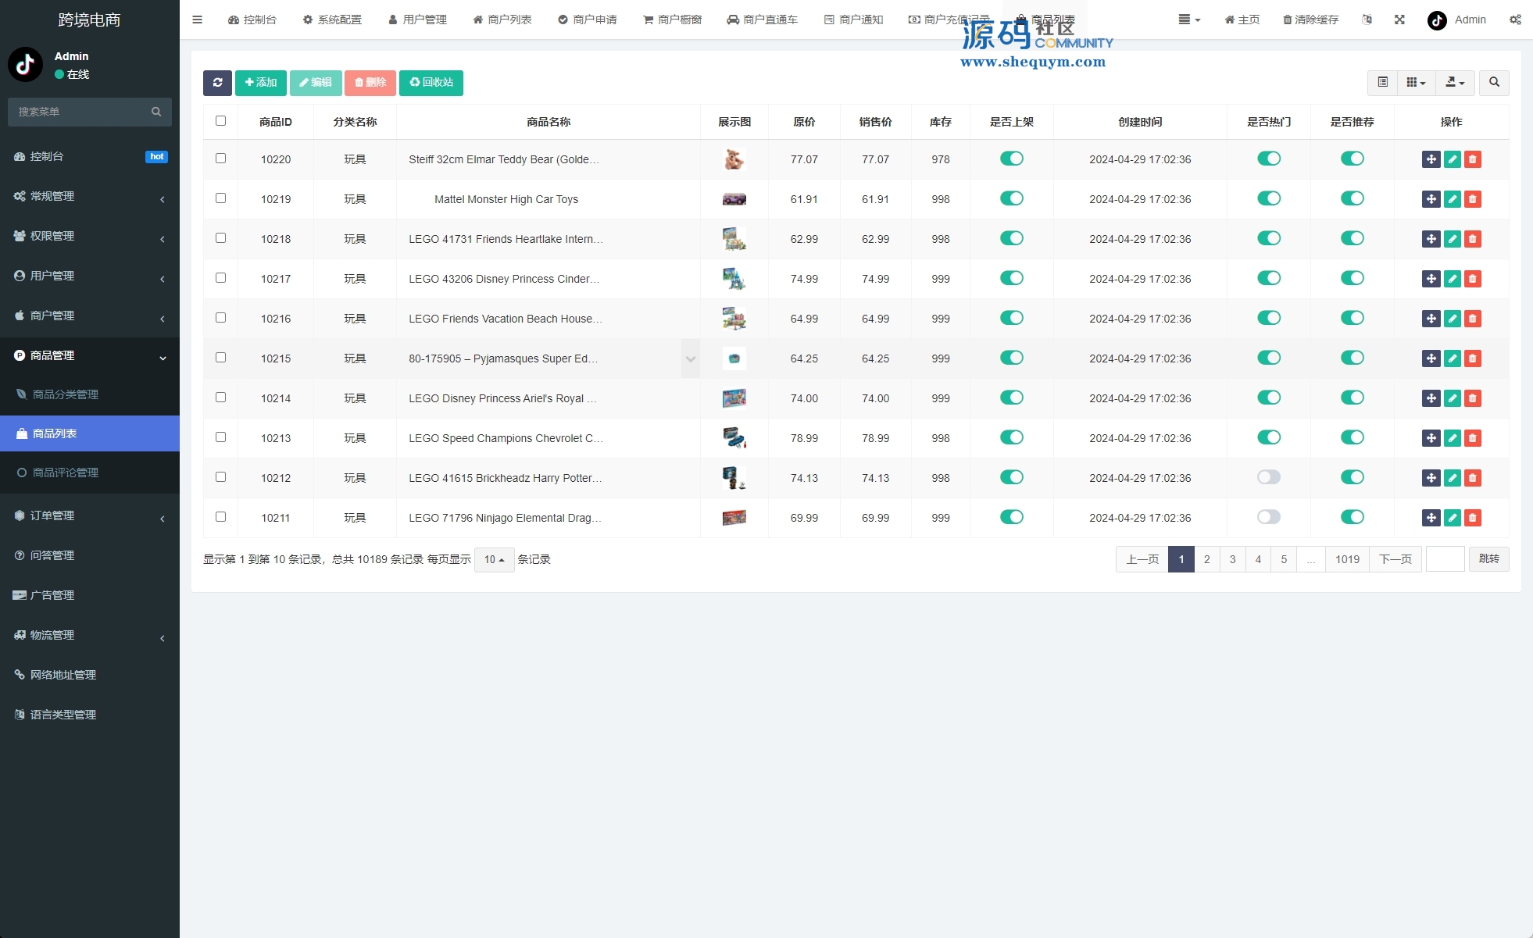The width and height of the screenshot is (1533, 938).
Task: Check the checkbox for product 10220
Action: click(x=220, y=159)
